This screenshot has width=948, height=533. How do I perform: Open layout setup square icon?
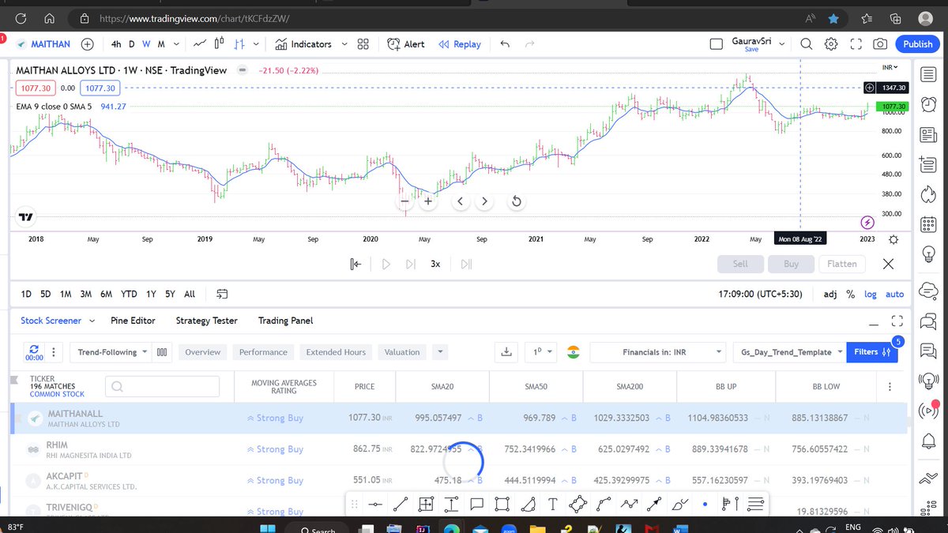[717, 44]
